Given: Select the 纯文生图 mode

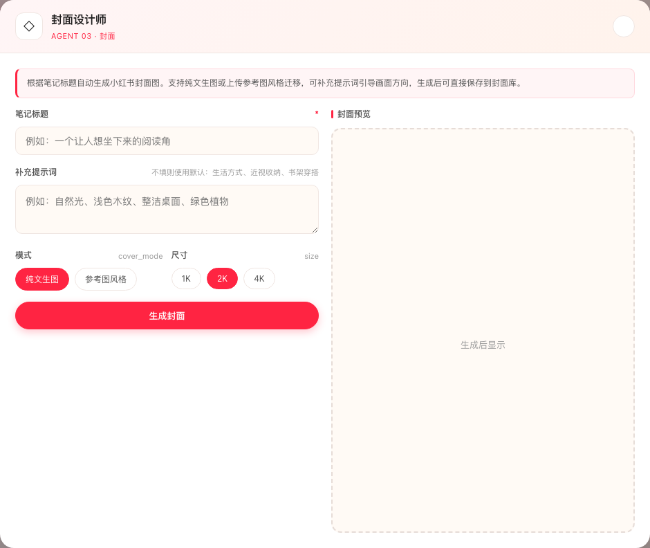Looking at the screenshot, I should [42, 279].
